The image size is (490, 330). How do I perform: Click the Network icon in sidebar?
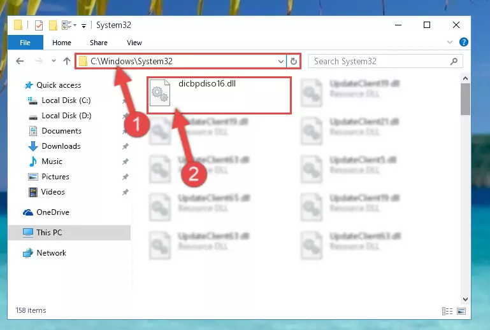point(28,253)
